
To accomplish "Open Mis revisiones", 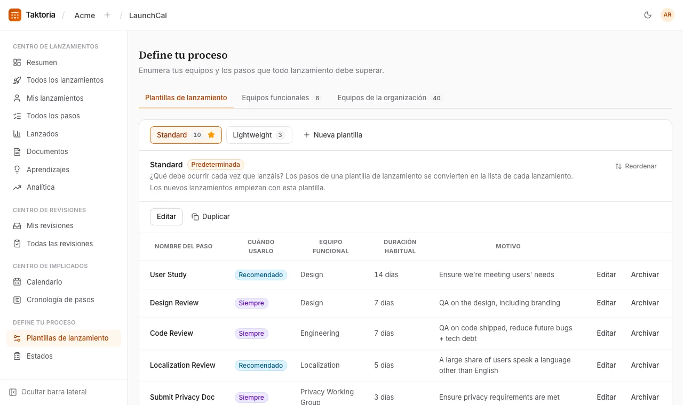I will tap(64, 225).
